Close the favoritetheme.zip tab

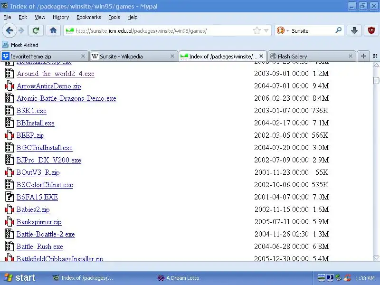click(83, 56)
